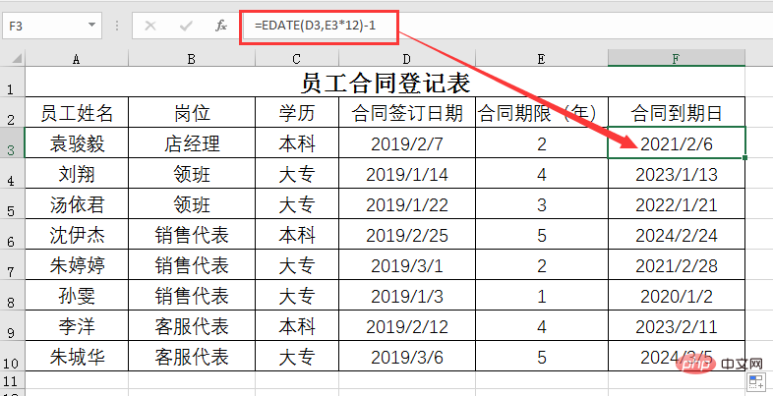Select column B header
This screenshot has width=773, height=396.
192,59
